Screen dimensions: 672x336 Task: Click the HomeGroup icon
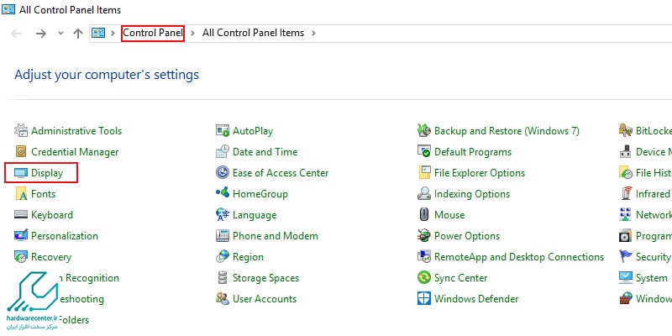[x=223, y=193]
